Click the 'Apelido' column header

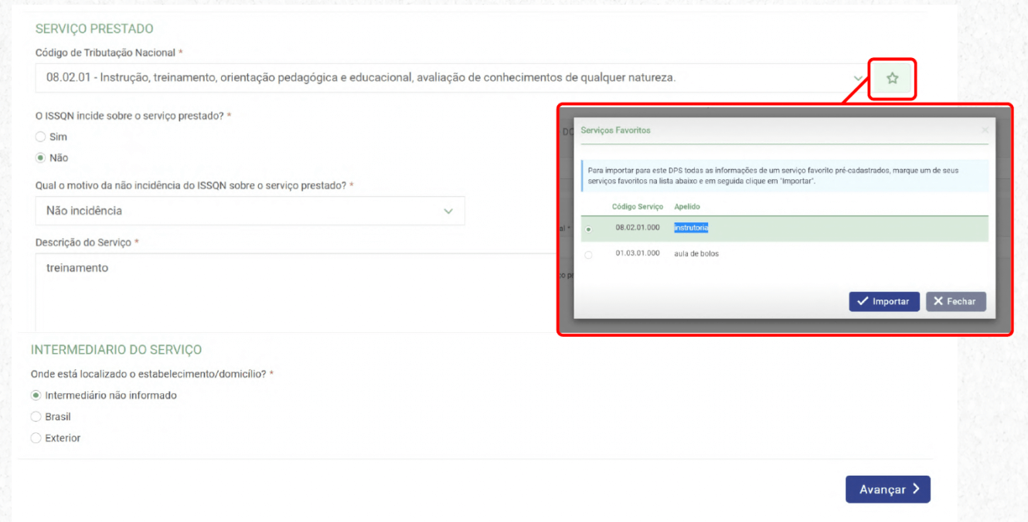point(687,207)
